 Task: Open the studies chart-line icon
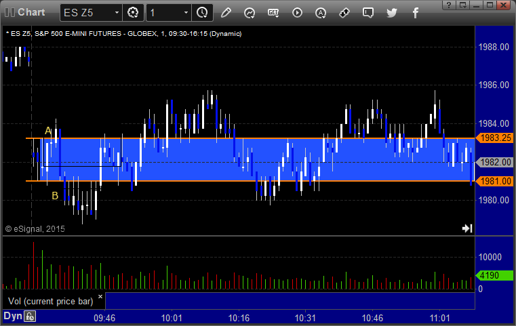click(x=250, y=13)
